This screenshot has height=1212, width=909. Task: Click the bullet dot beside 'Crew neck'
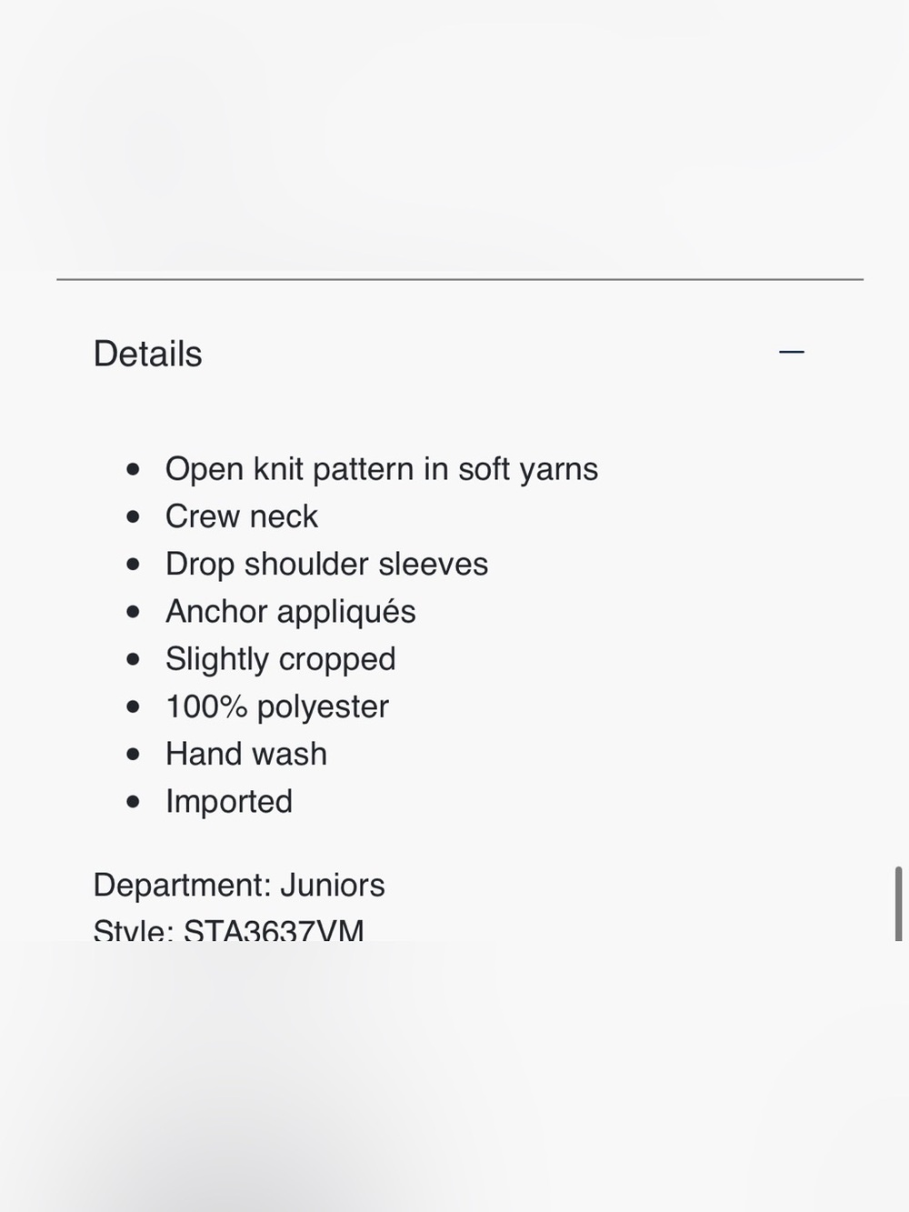click(134, 516)
